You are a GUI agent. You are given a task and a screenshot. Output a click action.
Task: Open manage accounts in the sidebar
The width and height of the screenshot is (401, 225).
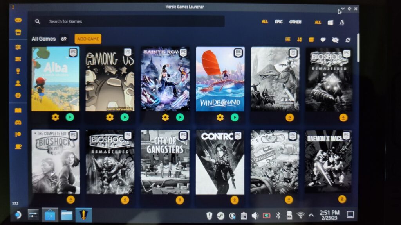pos(17,83)
